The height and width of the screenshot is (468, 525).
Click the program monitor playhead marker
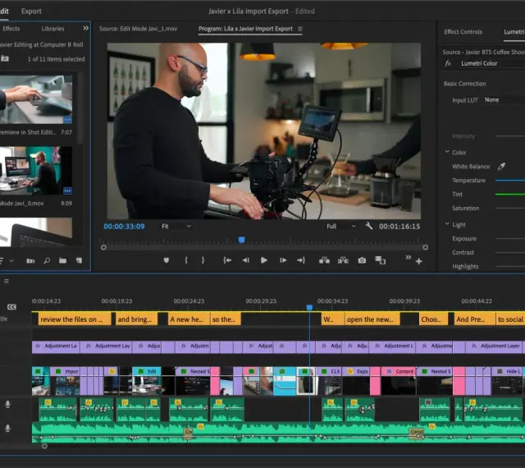pos(241,240)
